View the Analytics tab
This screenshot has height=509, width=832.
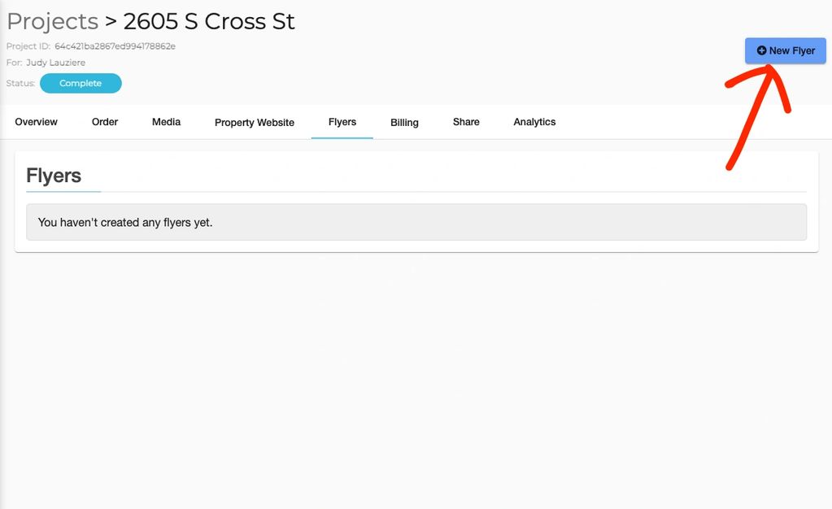534,122
